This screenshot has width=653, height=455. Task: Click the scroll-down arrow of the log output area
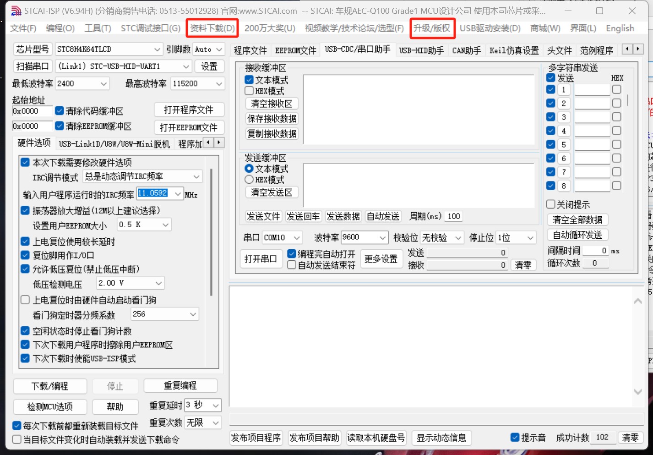point(637,391)
